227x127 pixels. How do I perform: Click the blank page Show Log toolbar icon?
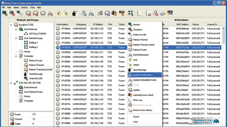point(139,13)
